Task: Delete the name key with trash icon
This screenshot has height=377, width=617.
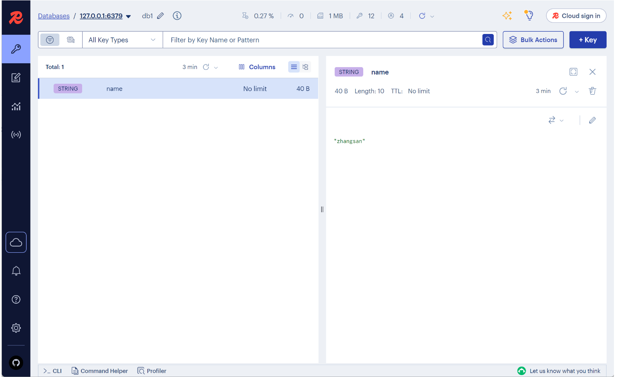Action: point(592,91)
